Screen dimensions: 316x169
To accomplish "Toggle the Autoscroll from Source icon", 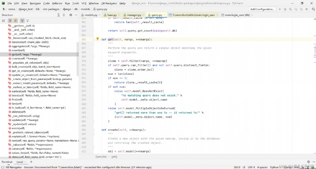I will pos(28,20).
